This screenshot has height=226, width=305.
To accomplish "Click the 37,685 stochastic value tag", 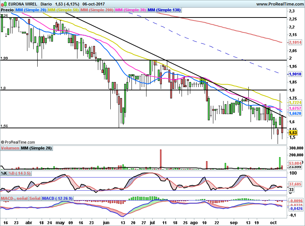I will (295, 184).
